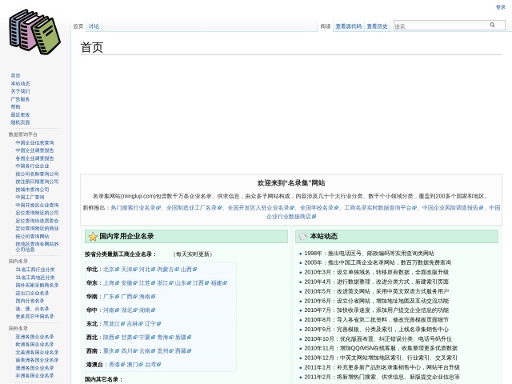Open 中国企业调查报告 sidebar link
The width and height of the screenshot is (512, 384).
[34, 150]
